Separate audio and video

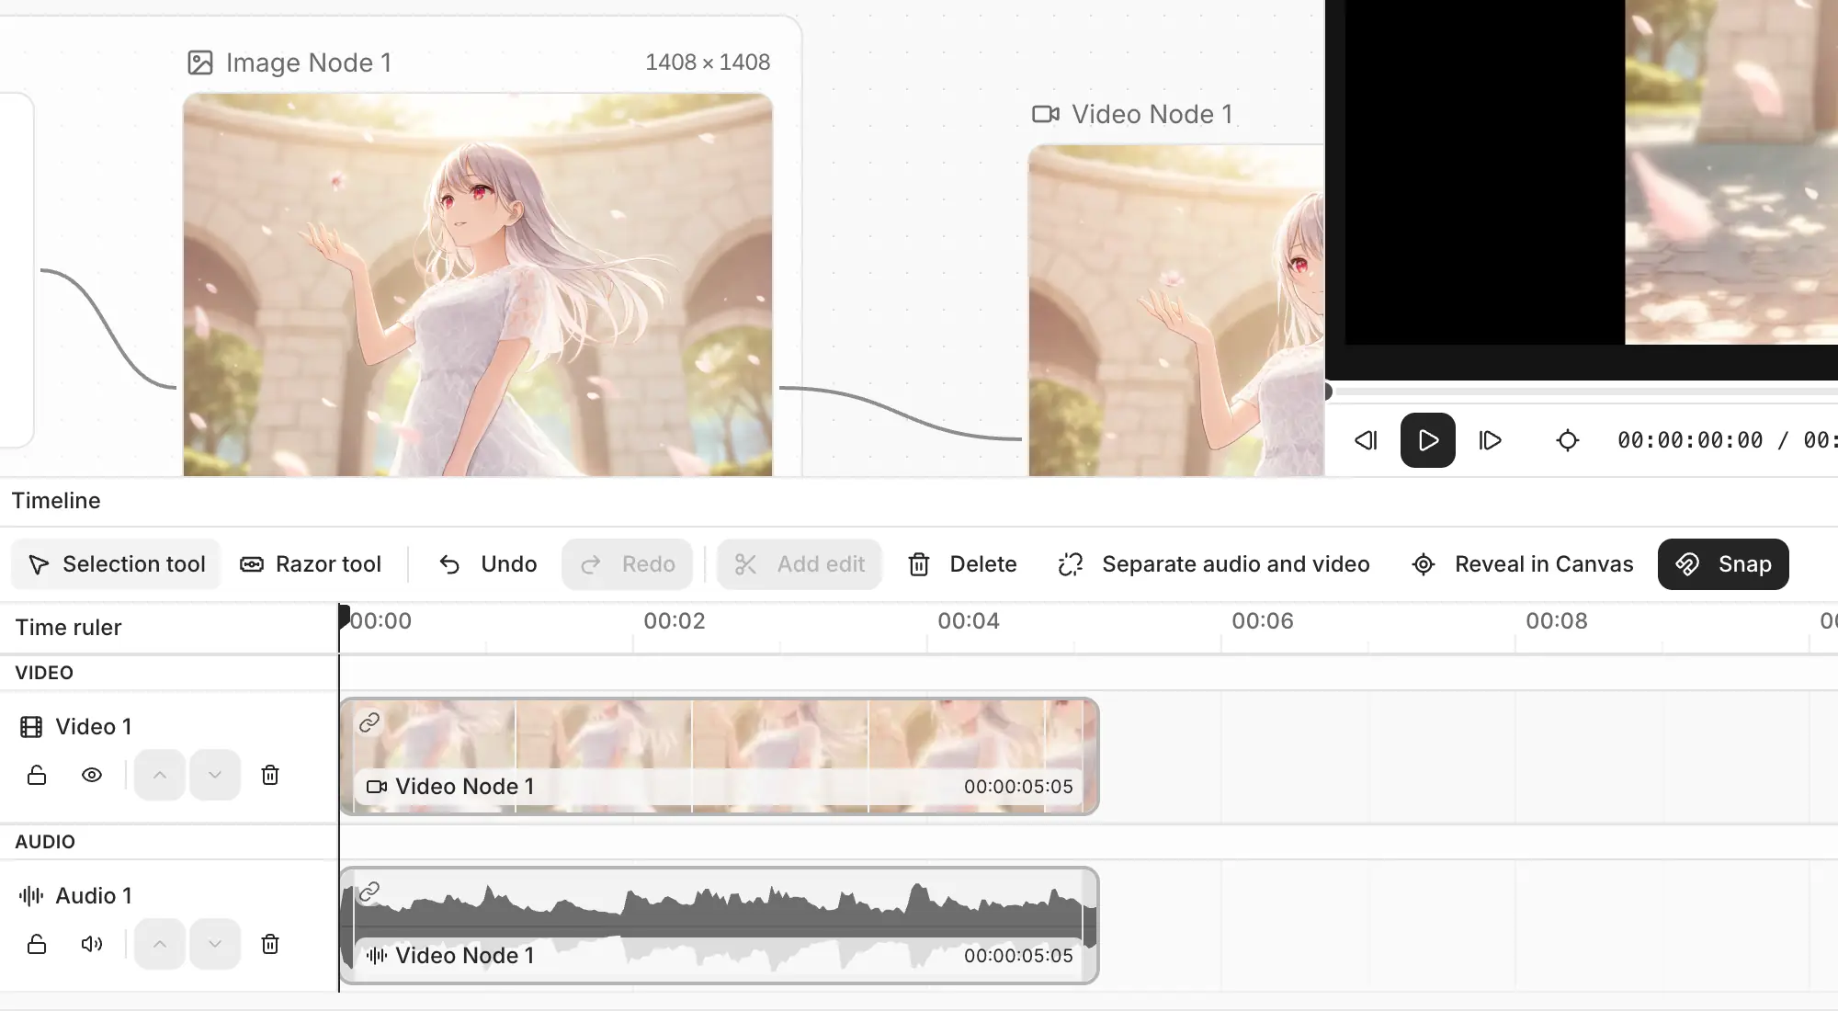pos(1214,564)
